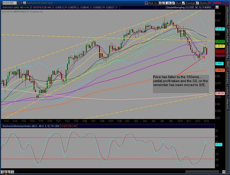Open the think A.I. button
The height and width of the screenshot is (175, 230).
pyautogui.click(x=152, y=3)
